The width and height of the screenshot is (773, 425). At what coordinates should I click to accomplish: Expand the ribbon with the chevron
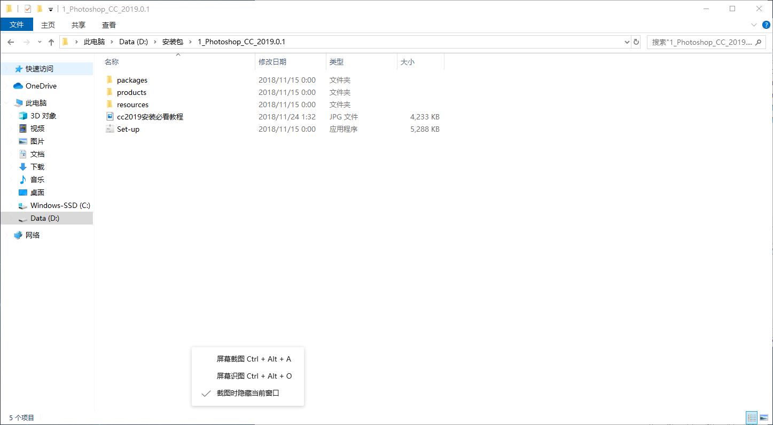tap(754, 25)
